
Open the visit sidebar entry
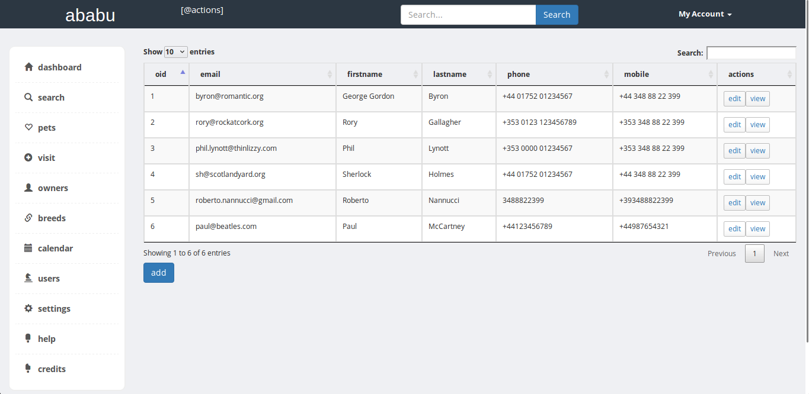point(46,158)
